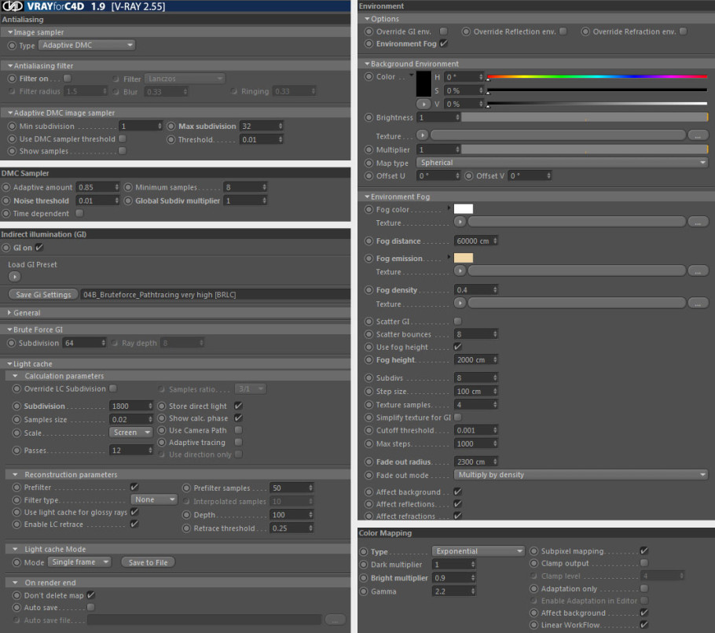Collapse the Light cache section
This screenshot has width=715, height=633.
click(x=9, y=364)
